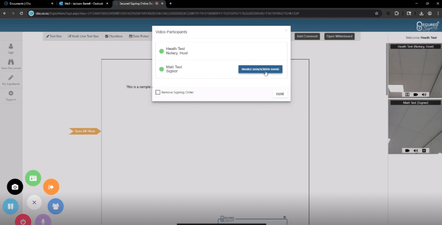
Task: Mute speaker on Matt Test video
Action: click(416, 150)
